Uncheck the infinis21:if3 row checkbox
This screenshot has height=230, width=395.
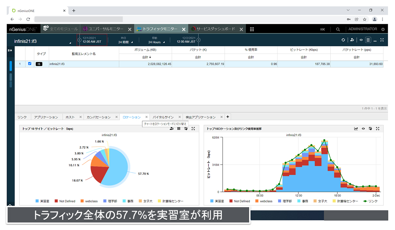[30, 64]
